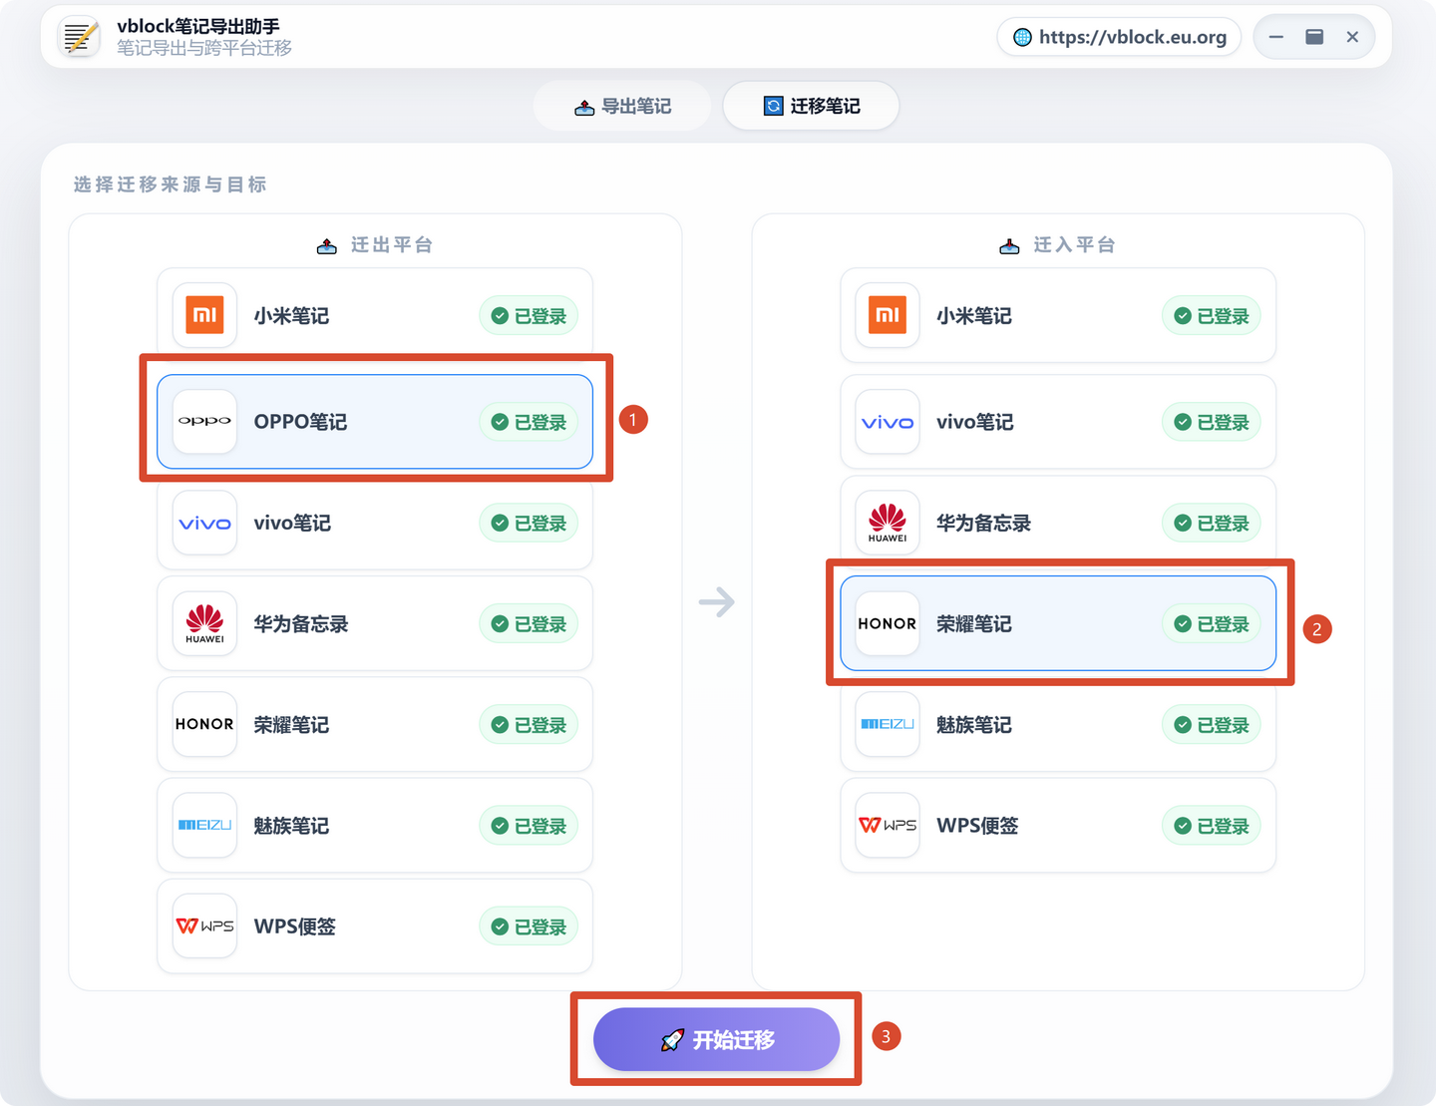The width and height of the screenshot is (1436, 1106).
Task: Click 已登录 badge of source WPS便签
Action: coord(529,926)
